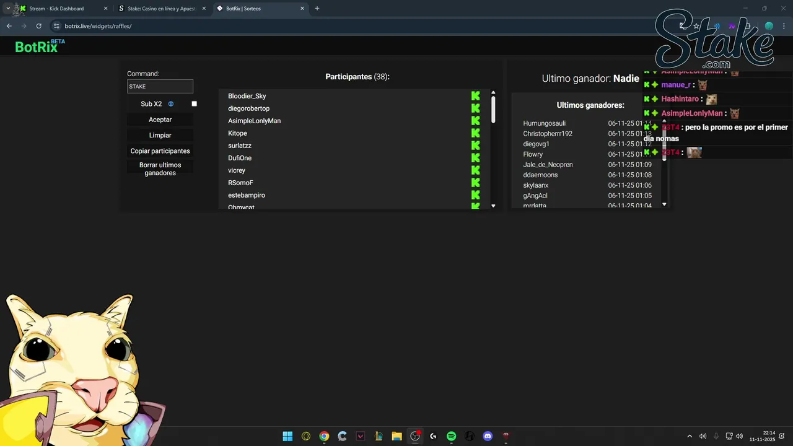Screen dimensions: 793x446
Task: Click Borrar ultimos ganadores button
Action: [x=160, y=169]
